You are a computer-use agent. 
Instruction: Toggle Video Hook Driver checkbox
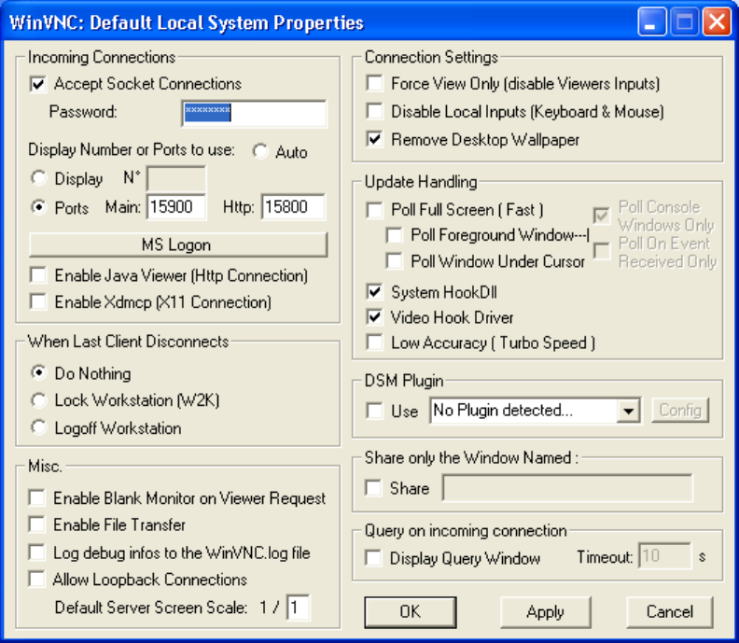click(x=375, y=317)
